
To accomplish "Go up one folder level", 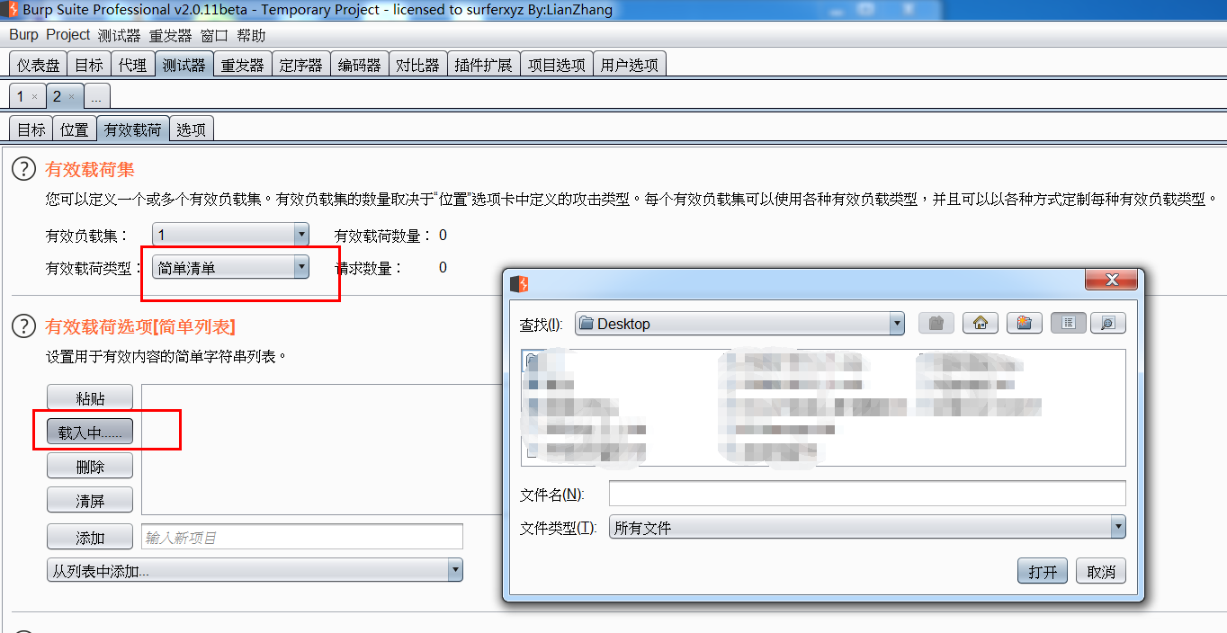I will [x=936, y=324].
